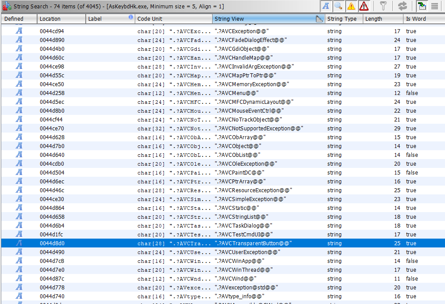The width and height of the screenshot is (445, 304).
Task: Toggle the yellow warning strings display
Action: [x=351, y=6]
